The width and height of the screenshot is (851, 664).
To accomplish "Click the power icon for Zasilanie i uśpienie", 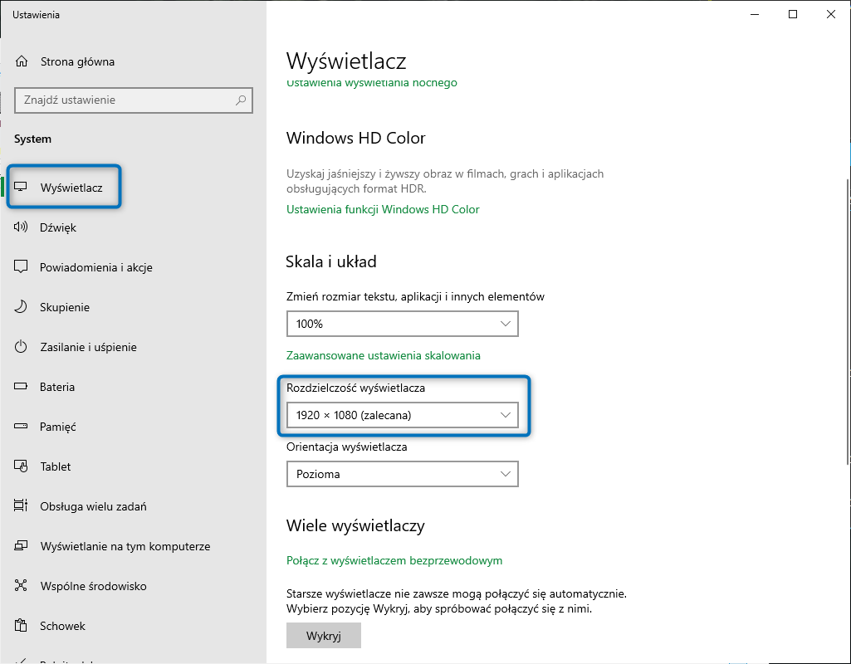I will click(x=22, y=347).
